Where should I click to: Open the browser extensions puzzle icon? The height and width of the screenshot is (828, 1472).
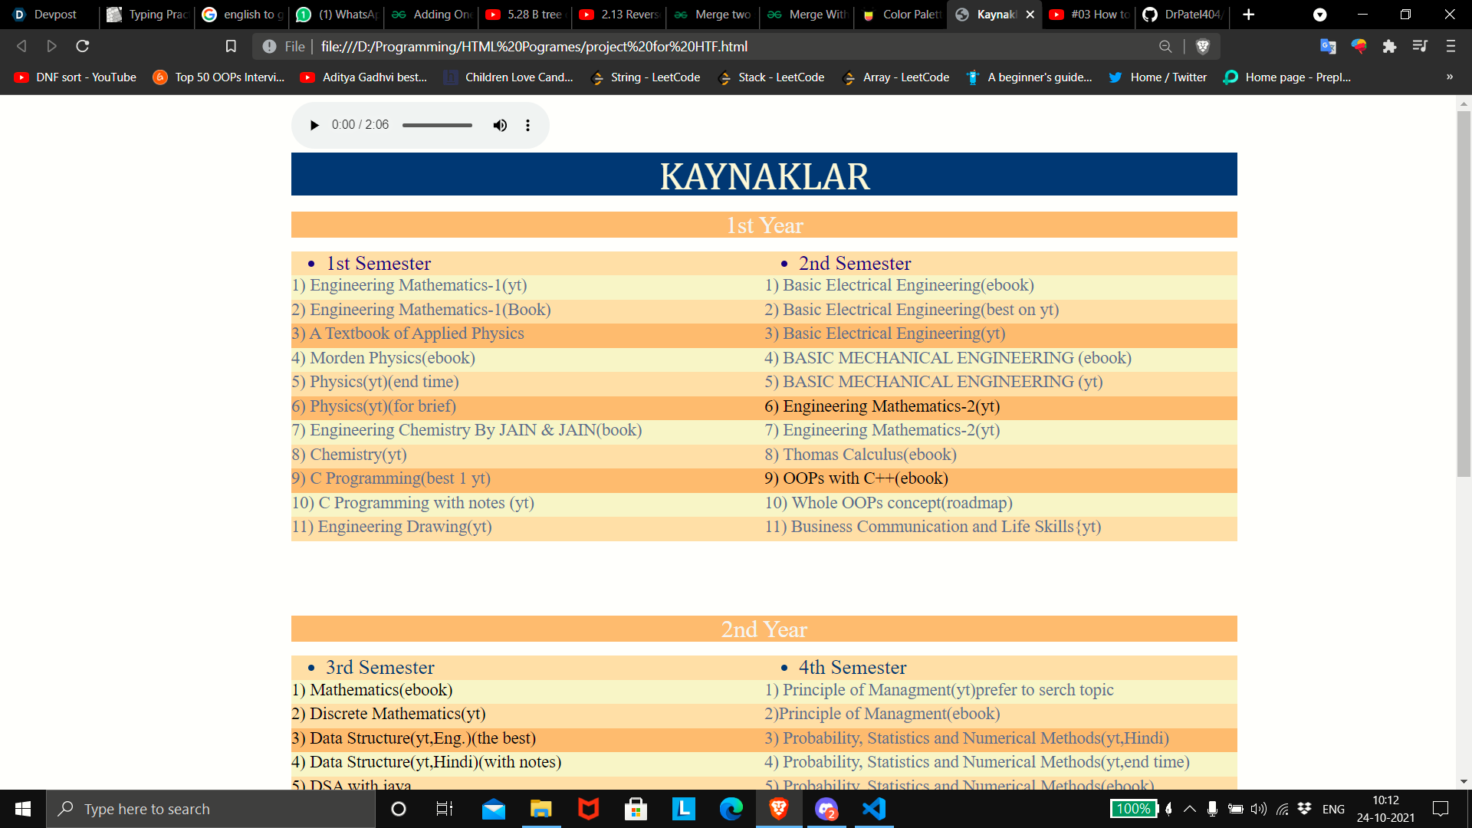[1389, 46]
